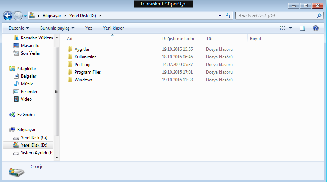Select the Aygıtlar folder icon
Viewport: 327px width, 182px height.
point(70,49)
